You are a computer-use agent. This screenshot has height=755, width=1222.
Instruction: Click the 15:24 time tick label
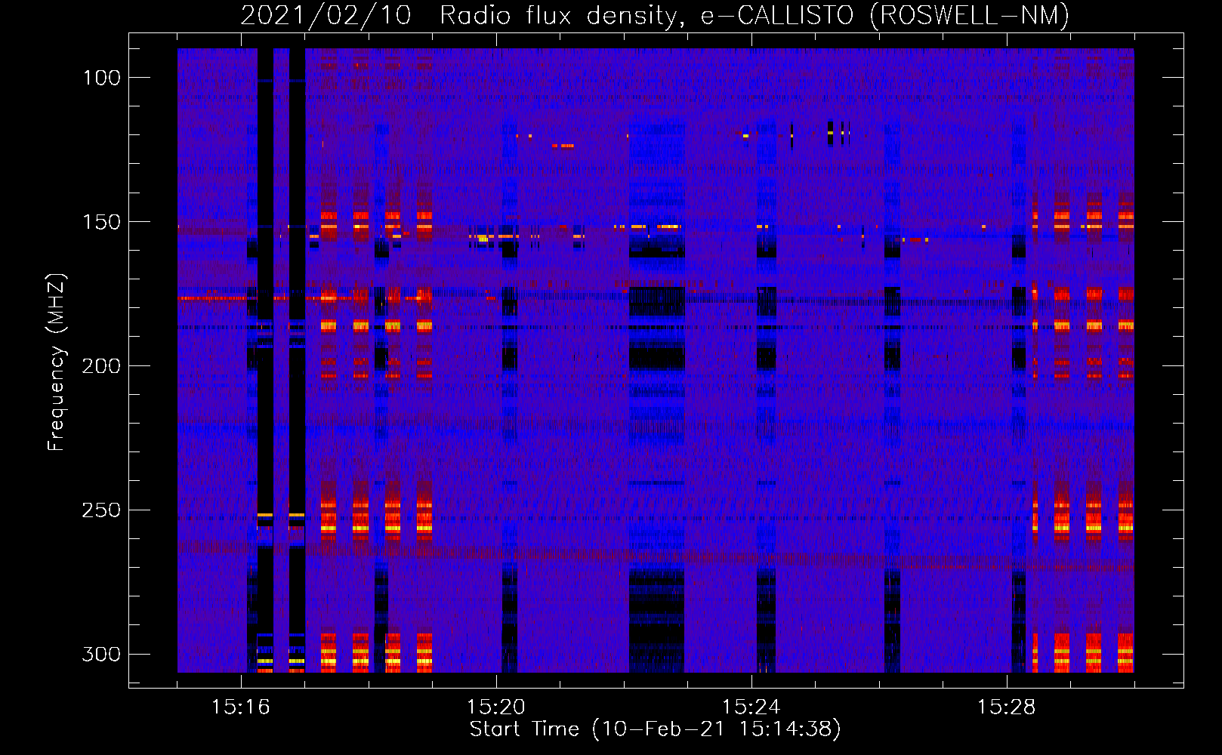click(751, 707)
